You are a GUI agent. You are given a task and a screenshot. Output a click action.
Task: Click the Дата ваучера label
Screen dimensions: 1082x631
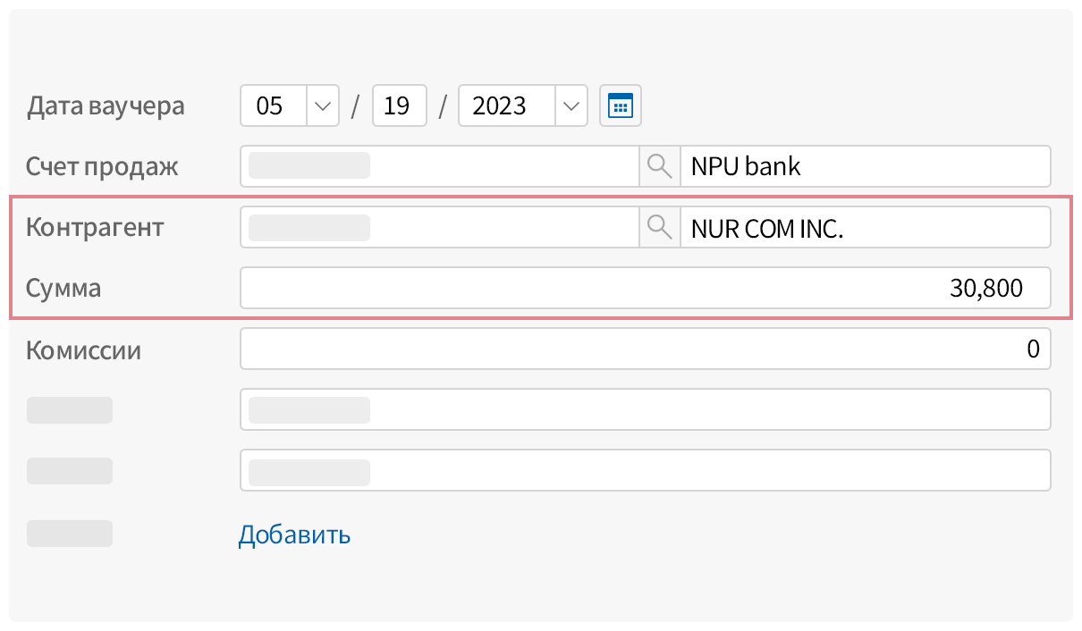106,106
